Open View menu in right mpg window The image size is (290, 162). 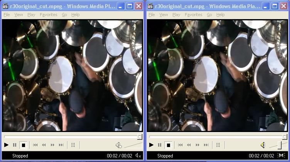pos(164,15)
